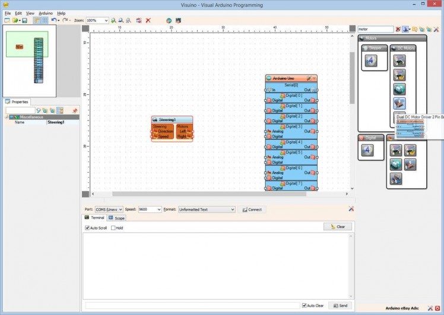
Task: Click the Send button
Action: pos(340,306)
